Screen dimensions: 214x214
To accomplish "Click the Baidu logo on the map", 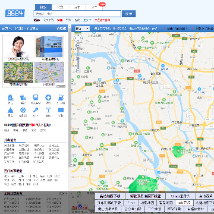I will [x=80, y=207].
